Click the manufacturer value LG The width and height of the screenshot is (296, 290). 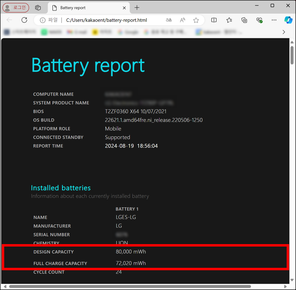pyautogui.click(x=119, y=226)
